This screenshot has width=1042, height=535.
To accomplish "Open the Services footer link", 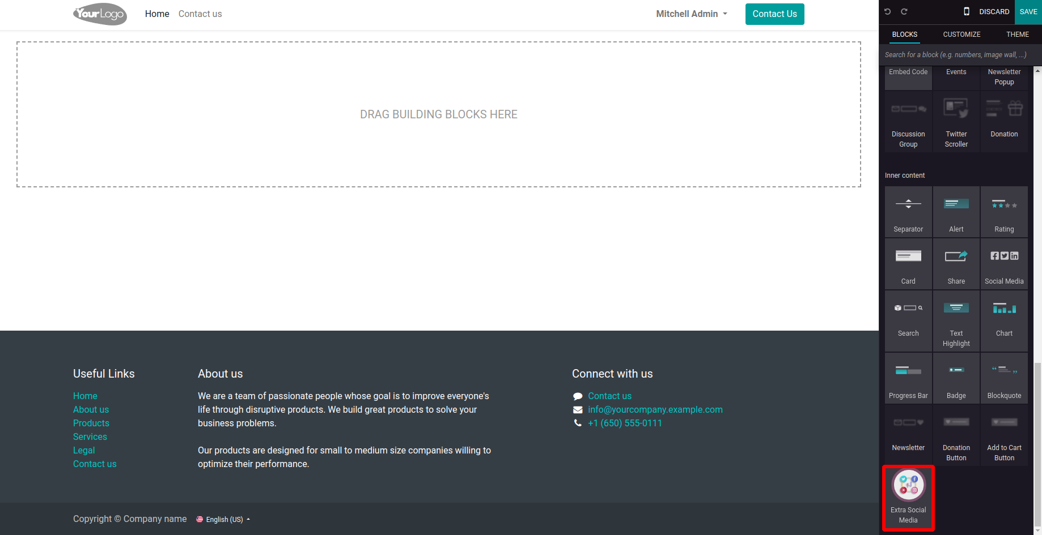I will point(90,436).
